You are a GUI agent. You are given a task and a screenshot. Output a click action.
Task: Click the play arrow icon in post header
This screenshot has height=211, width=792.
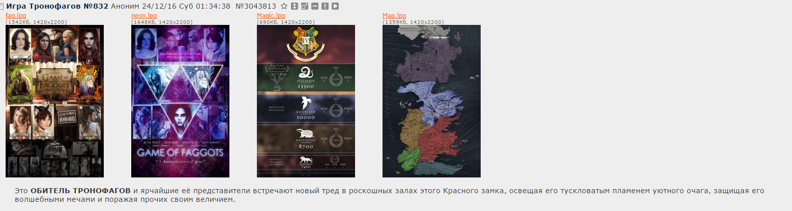click(335, 6)
